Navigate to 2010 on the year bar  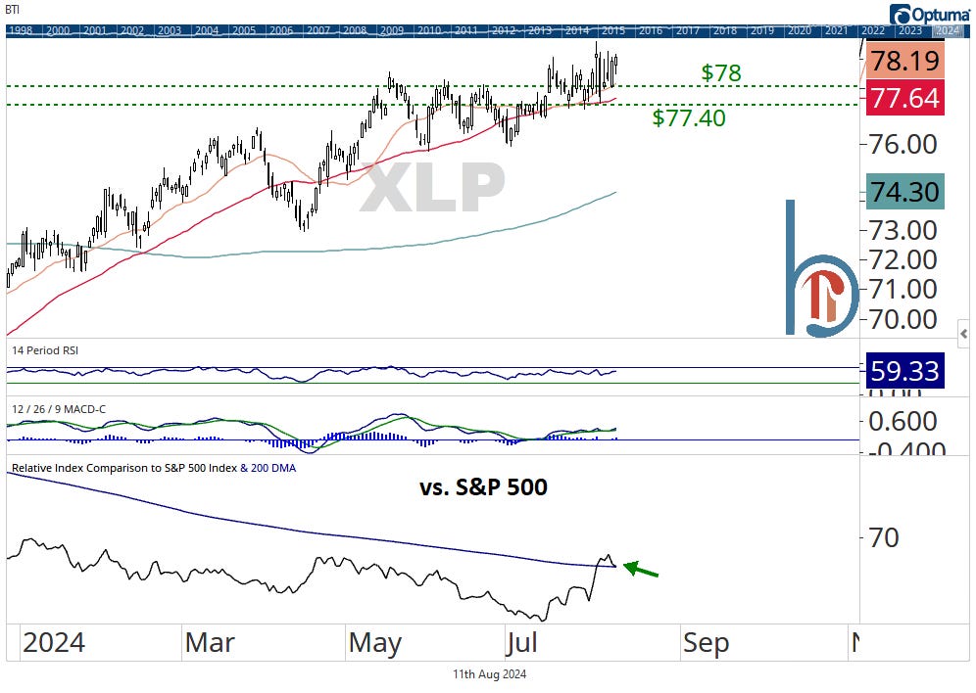[429, 30]
